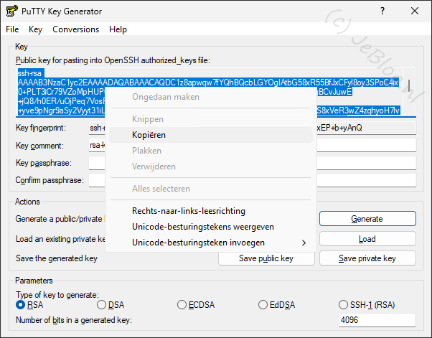Open the Key menu
432x338 pixels.
click(x=36, y=29)
